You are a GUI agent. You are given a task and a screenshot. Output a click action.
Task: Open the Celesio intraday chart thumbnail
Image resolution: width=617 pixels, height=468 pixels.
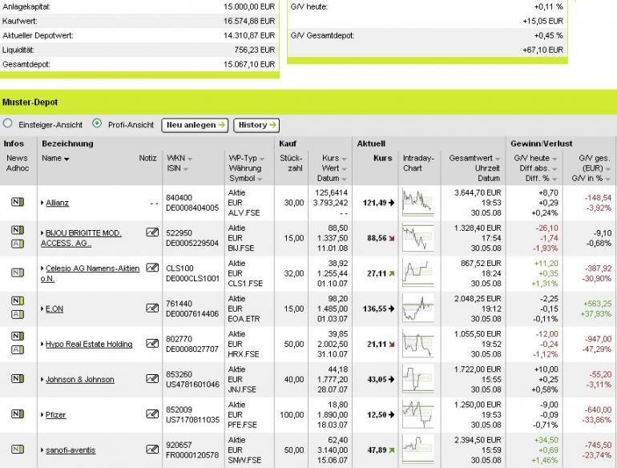(418, 273)
